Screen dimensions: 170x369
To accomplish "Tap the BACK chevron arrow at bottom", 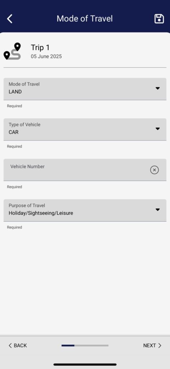I will click(10, 346).
